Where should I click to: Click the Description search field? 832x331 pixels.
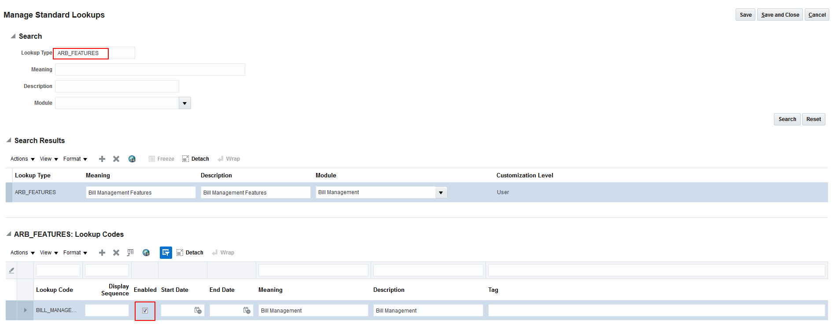pos(117,86)
